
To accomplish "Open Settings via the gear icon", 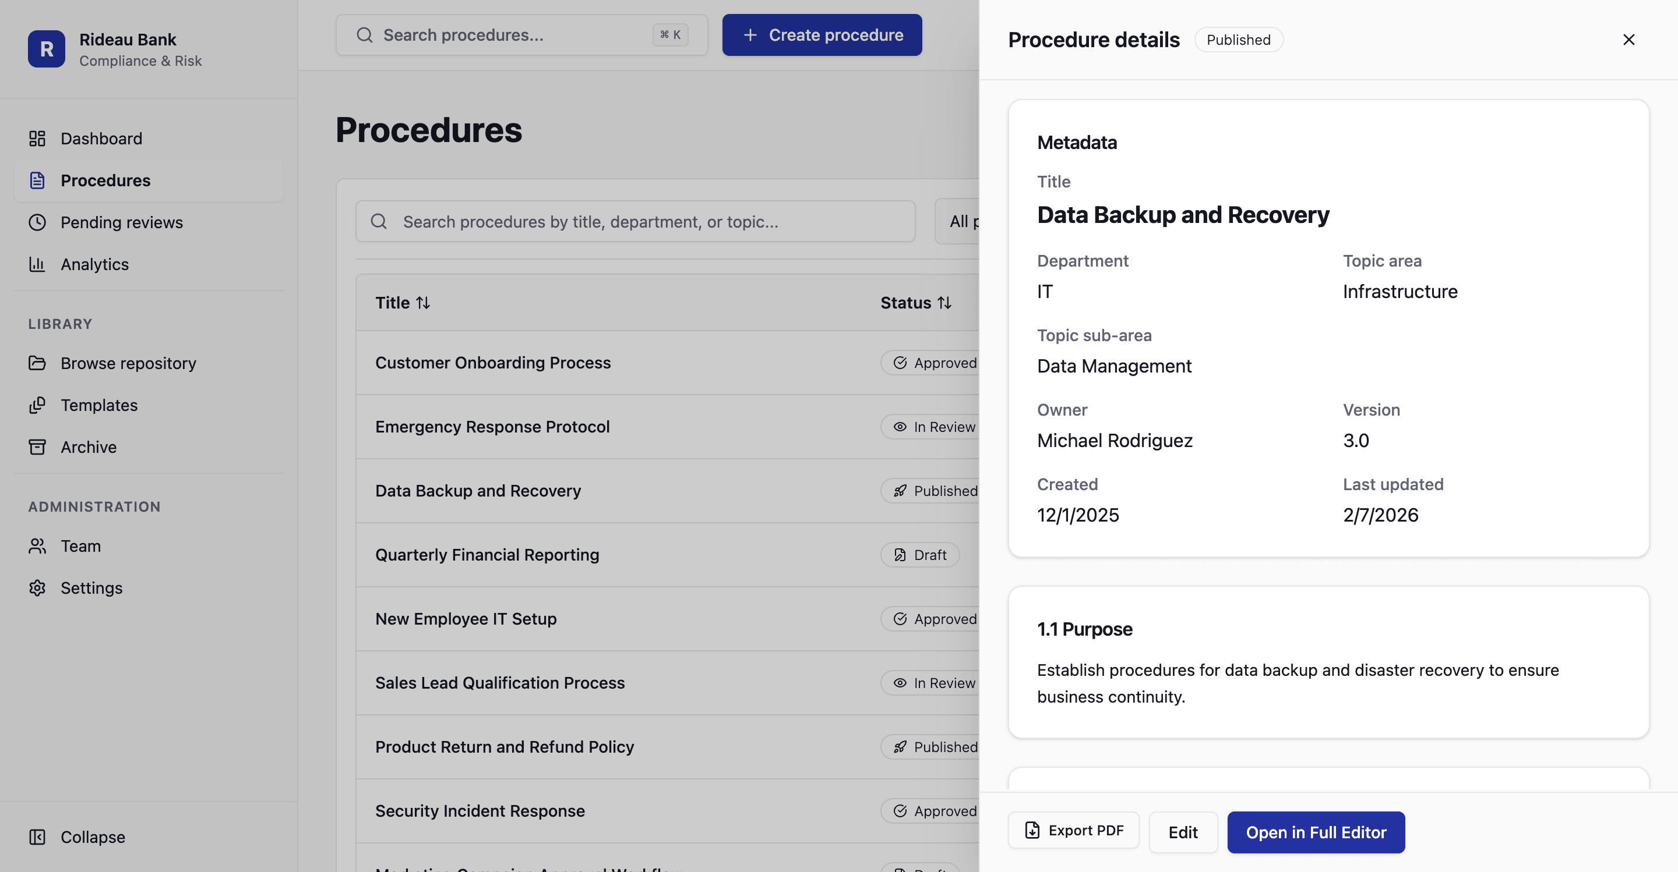I will pyautogui.click(x=37, y=587).
